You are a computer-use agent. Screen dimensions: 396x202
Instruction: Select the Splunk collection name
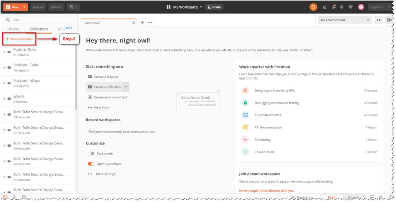pos(19,96)
